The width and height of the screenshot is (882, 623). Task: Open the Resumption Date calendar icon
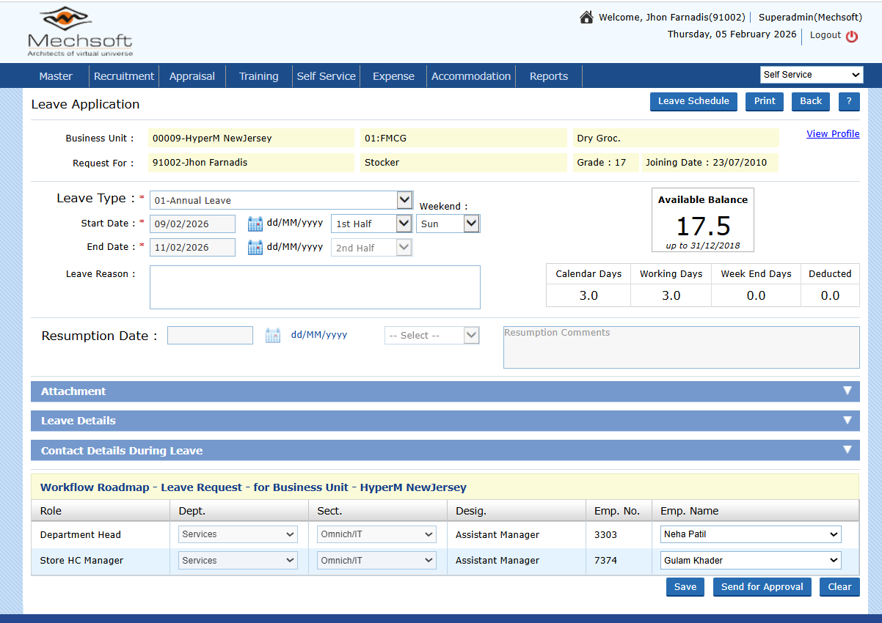pyautogui.click(x=273, y=336)
